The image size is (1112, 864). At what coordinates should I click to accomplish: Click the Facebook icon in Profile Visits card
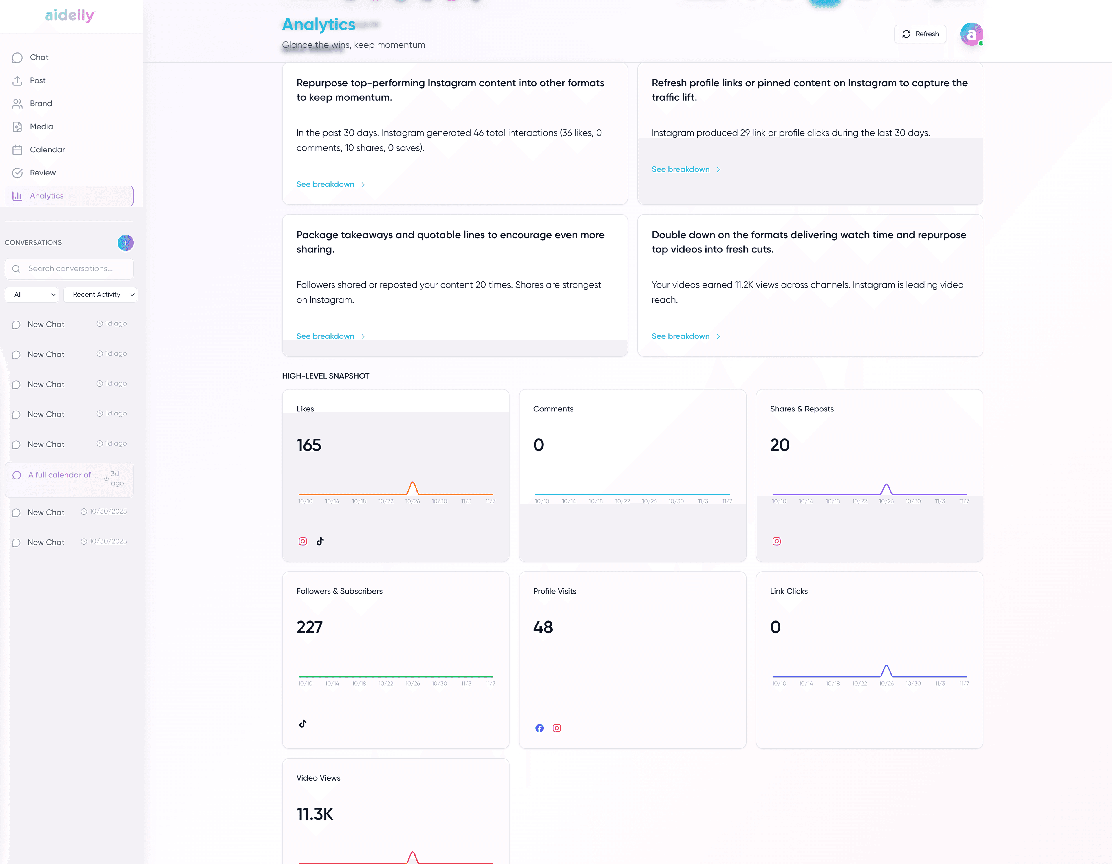click(x=539, y=728)
